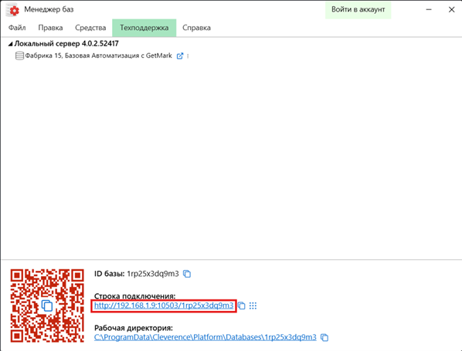Viewport: 462px width, 351px height.
Task: Open the Справка menu
Action: [x=196, y=28]
